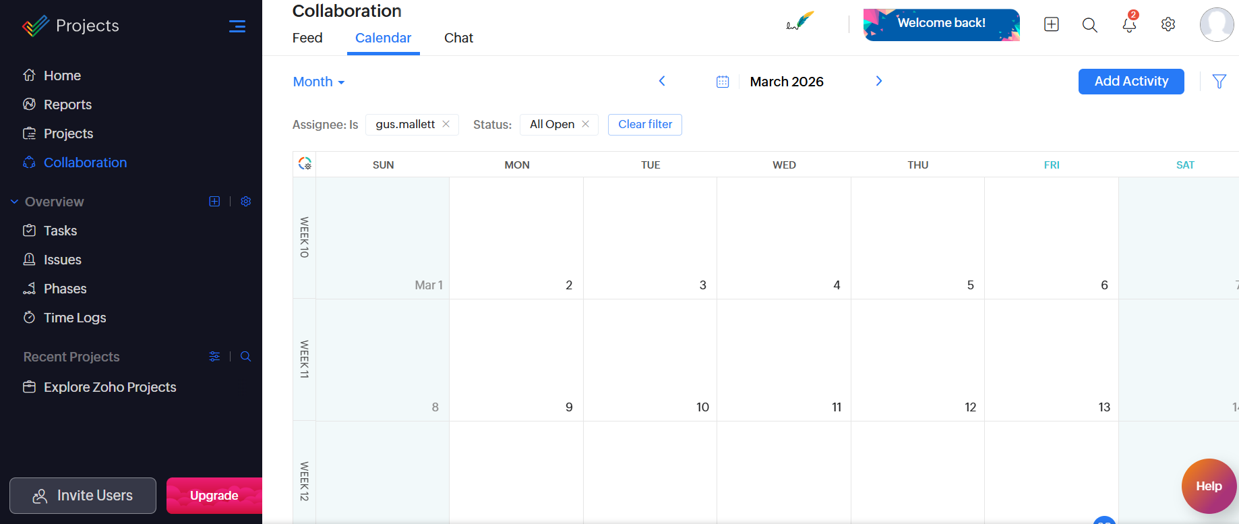
Task: Select the March 10 calendar cell
Action: coord(651,360)
